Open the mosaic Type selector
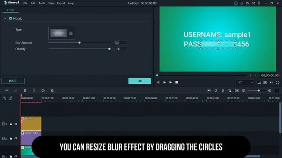This screenshot has width=282, height=158. point(62,33)
